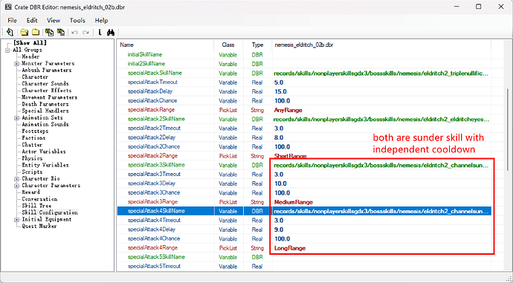Click the save document toolbar icon
Viewport: 513px width, 283px height.
click(49, 33)
